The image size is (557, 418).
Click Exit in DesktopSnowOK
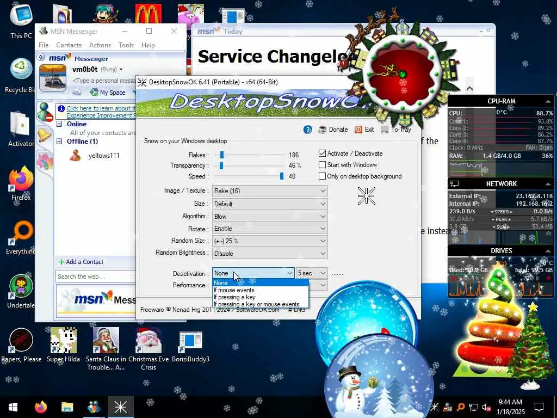pyautogui.click(x=364, y=130)
